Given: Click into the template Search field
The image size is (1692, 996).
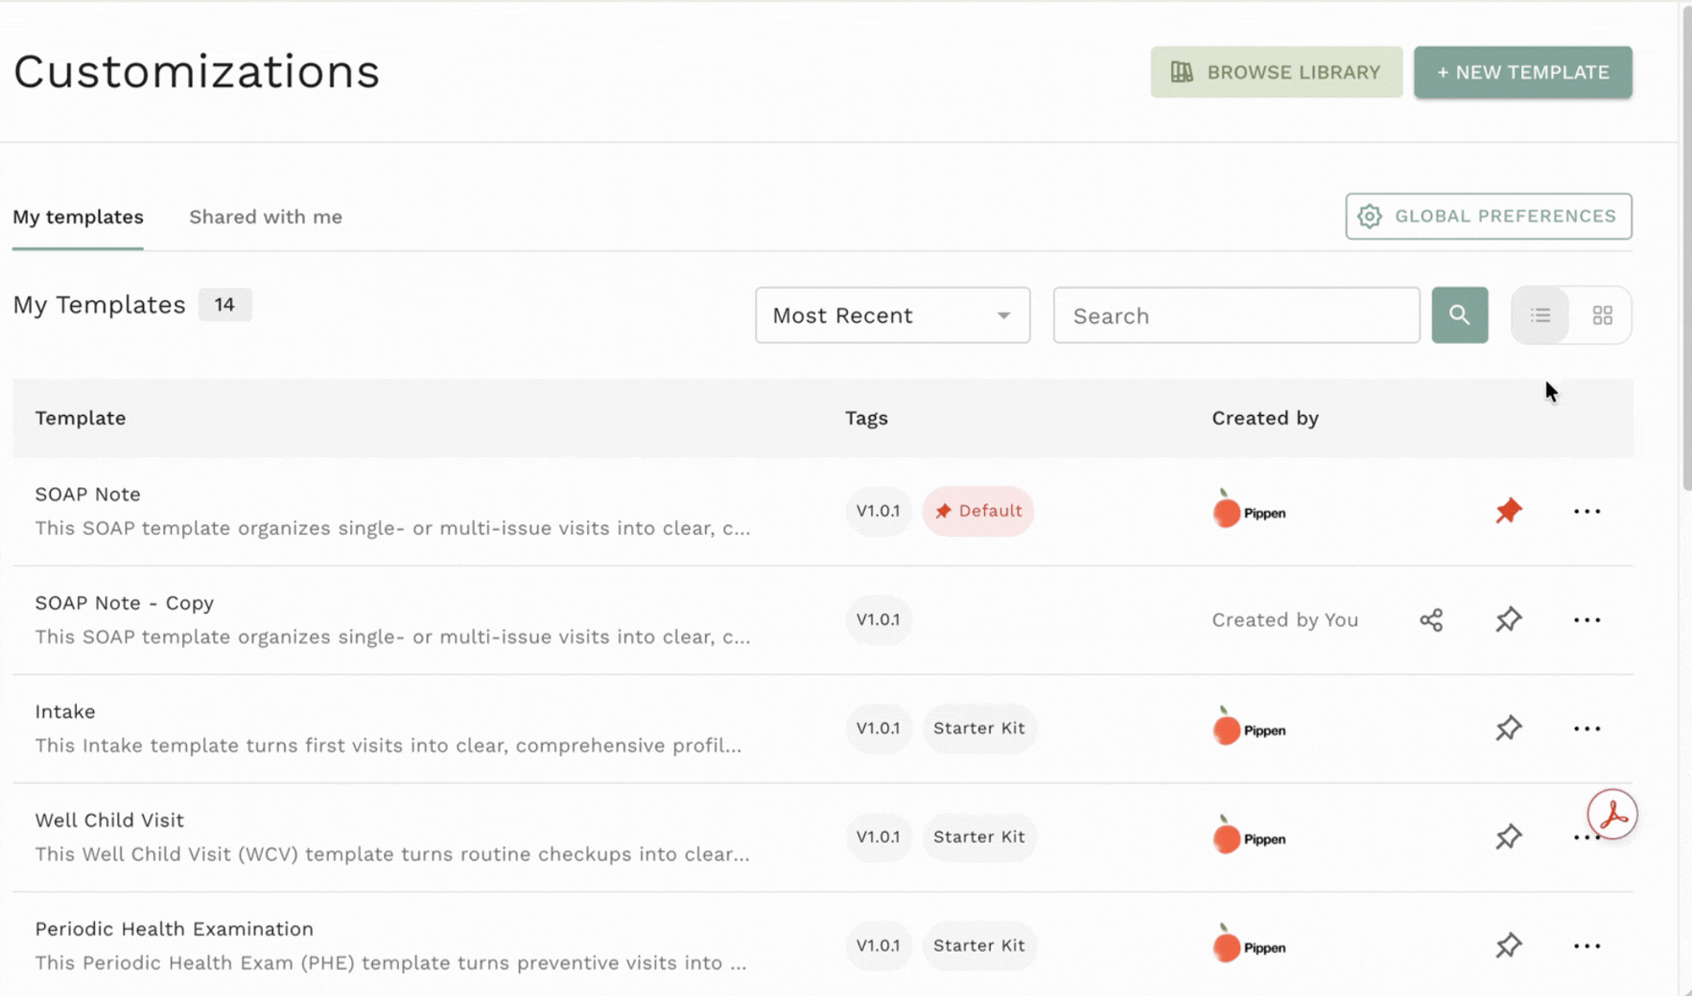Looking at the screenshot, I should tap(1235, 315).
